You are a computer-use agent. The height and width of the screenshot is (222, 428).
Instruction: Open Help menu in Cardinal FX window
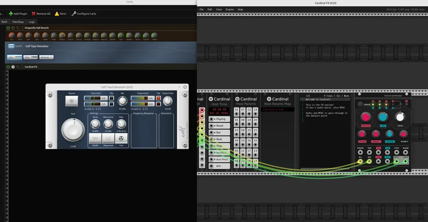(240, 9)
